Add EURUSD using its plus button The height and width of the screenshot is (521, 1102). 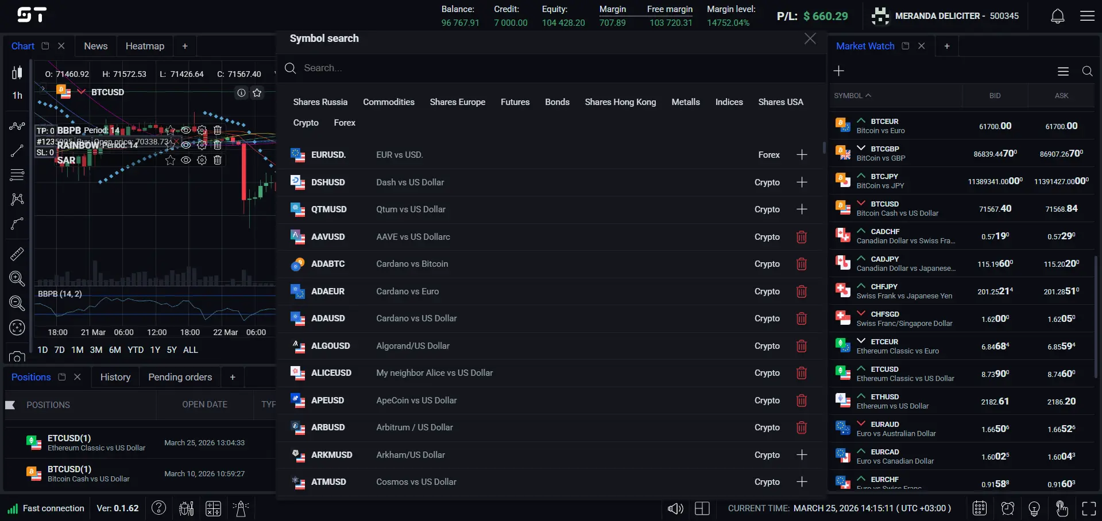[x=802, y=154]
